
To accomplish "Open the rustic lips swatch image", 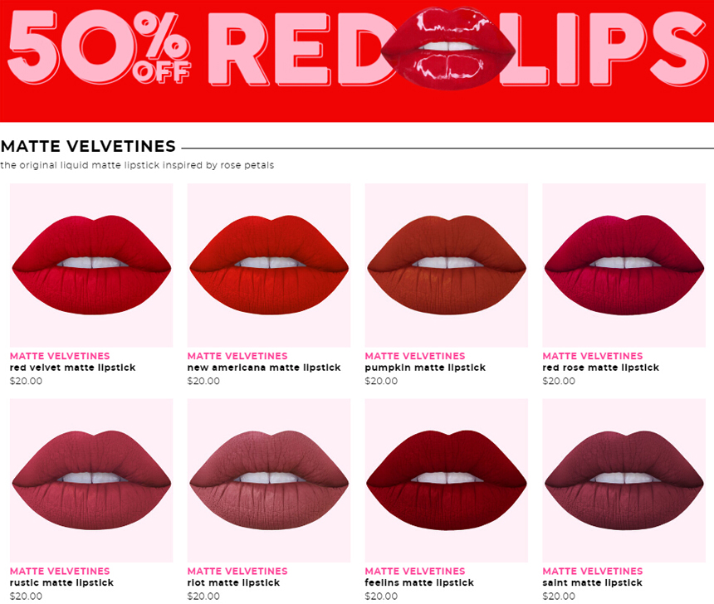I will click(91, 480).
